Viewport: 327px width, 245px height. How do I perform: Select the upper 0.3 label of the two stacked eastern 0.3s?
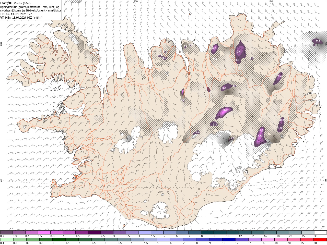pos(282,120)
